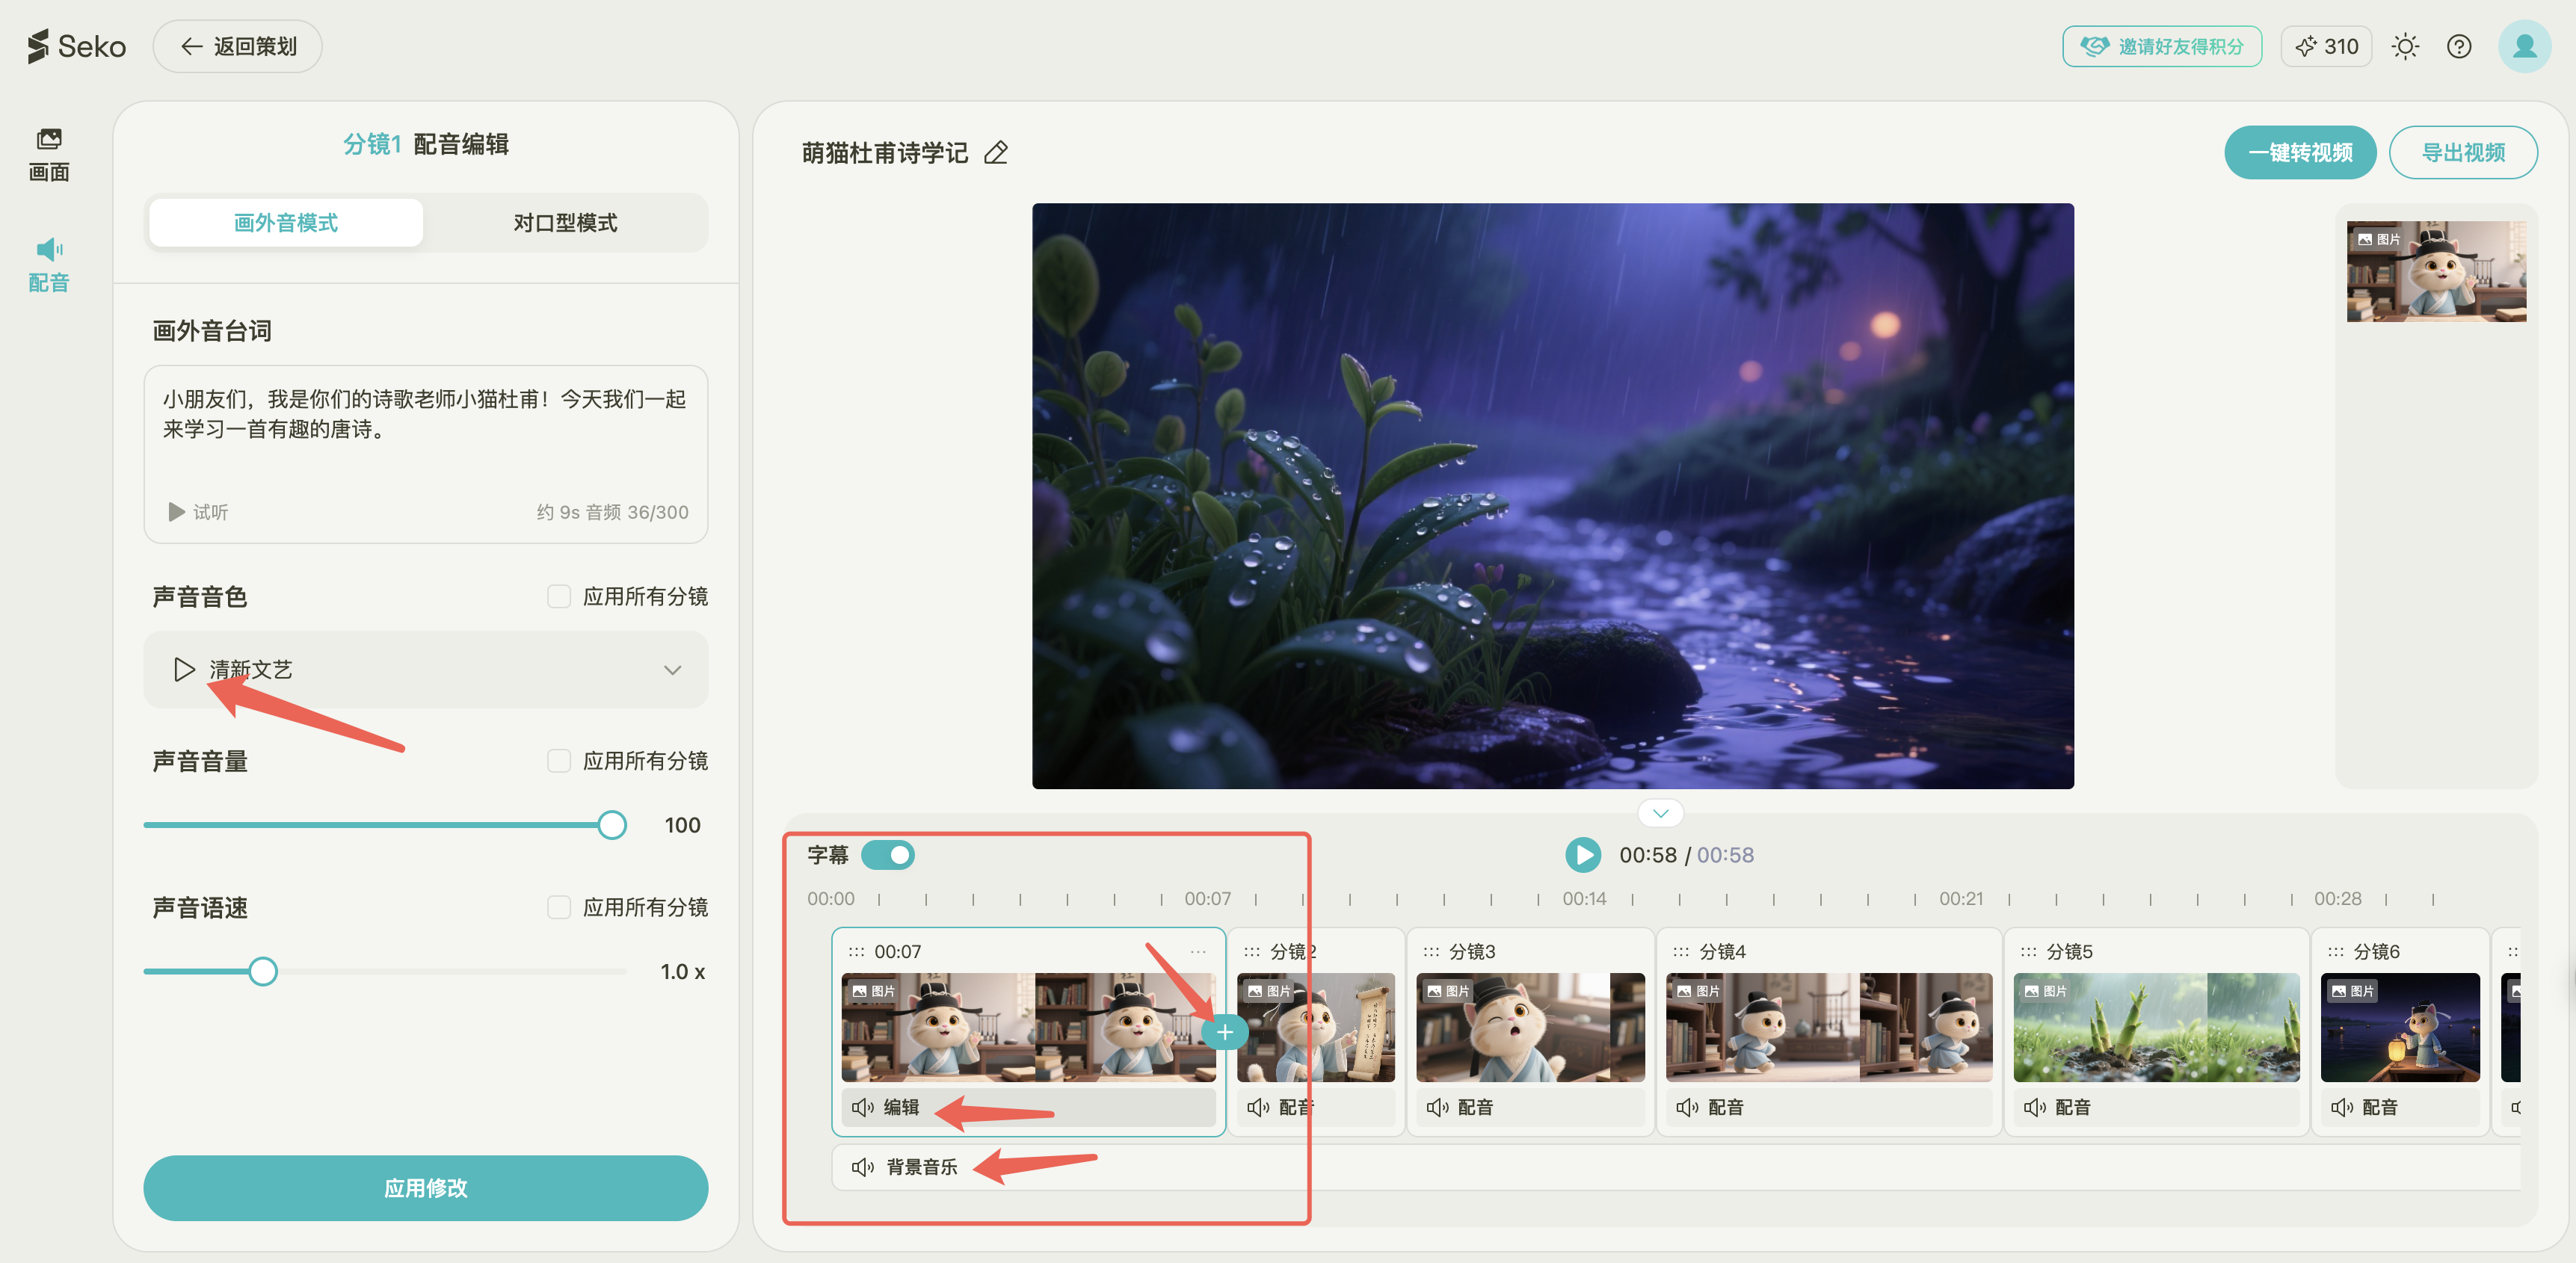Check 应用所有分镜 for 声音音色
Viewport: 2576px width, 1263px height.
click(x=559, y=596)
